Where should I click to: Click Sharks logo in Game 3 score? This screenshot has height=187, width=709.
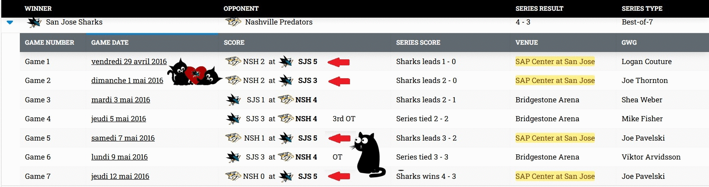tap(233, 100)
